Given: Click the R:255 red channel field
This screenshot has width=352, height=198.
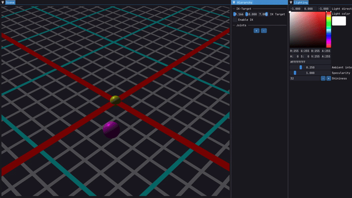Looking at the screenshot, I should click(294, 51).
